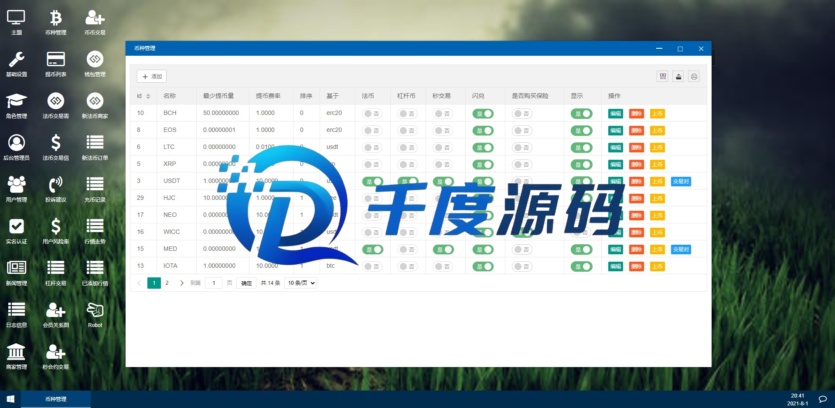835x408 pixels.
Task: Click 交易对 button for USDT row
Action: [681, 182]
